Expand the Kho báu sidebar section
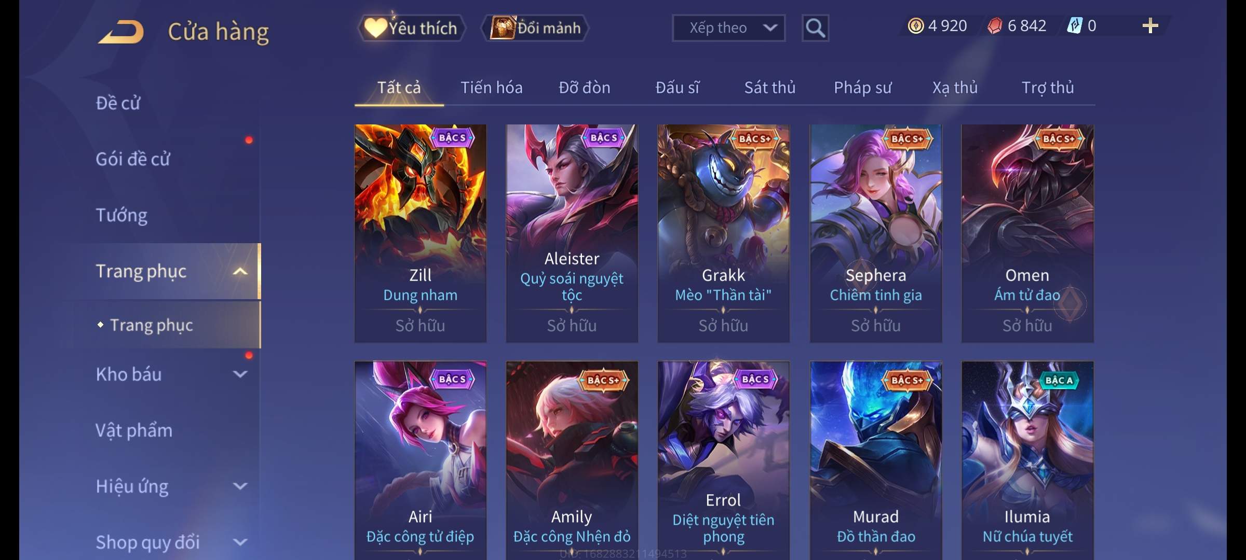The image size is (1246, 560). 240,374
